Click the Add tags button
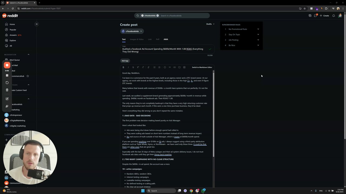 tap(125, 61)
